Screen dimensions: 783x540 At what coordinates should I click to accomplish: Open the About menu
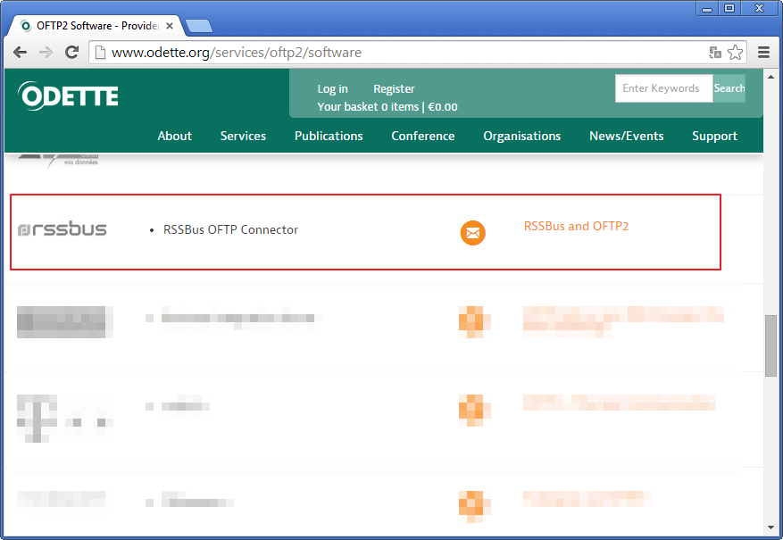(175, 136)
